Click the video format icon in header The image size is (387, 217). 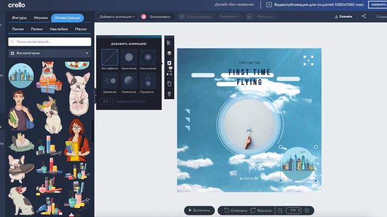[268, 5]
